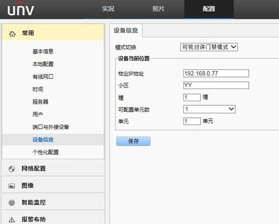Open 基本信息 in the sidebar
Image resolution: width=279 pixels, height=224 pixels.
coord(43,51)
